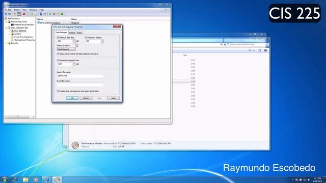Click the blue Help book toolbar icon
Viewport: 326px width, 183px height.
(41, 14)
